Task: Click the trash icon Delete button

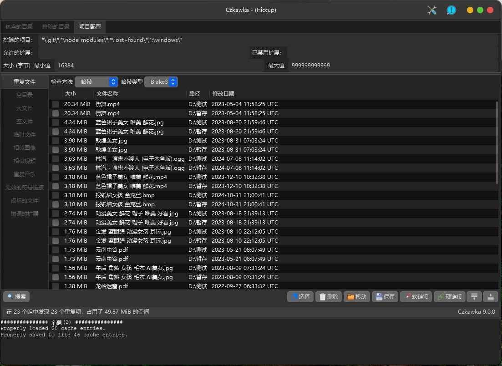Action: [x=328, y=297]
